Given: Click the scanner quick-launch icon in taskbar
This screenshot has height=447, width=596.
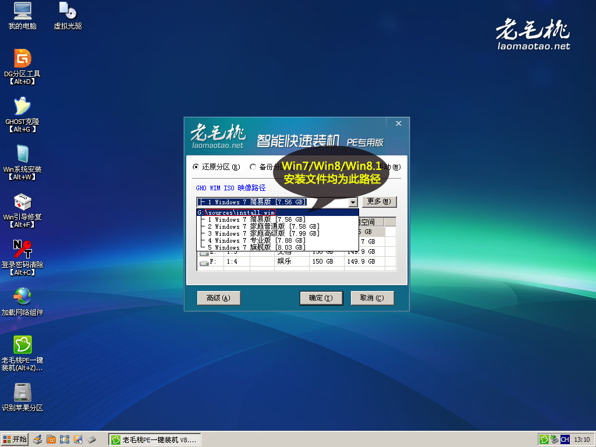Looking at the screenshot, I should click(x=38, y=440).
